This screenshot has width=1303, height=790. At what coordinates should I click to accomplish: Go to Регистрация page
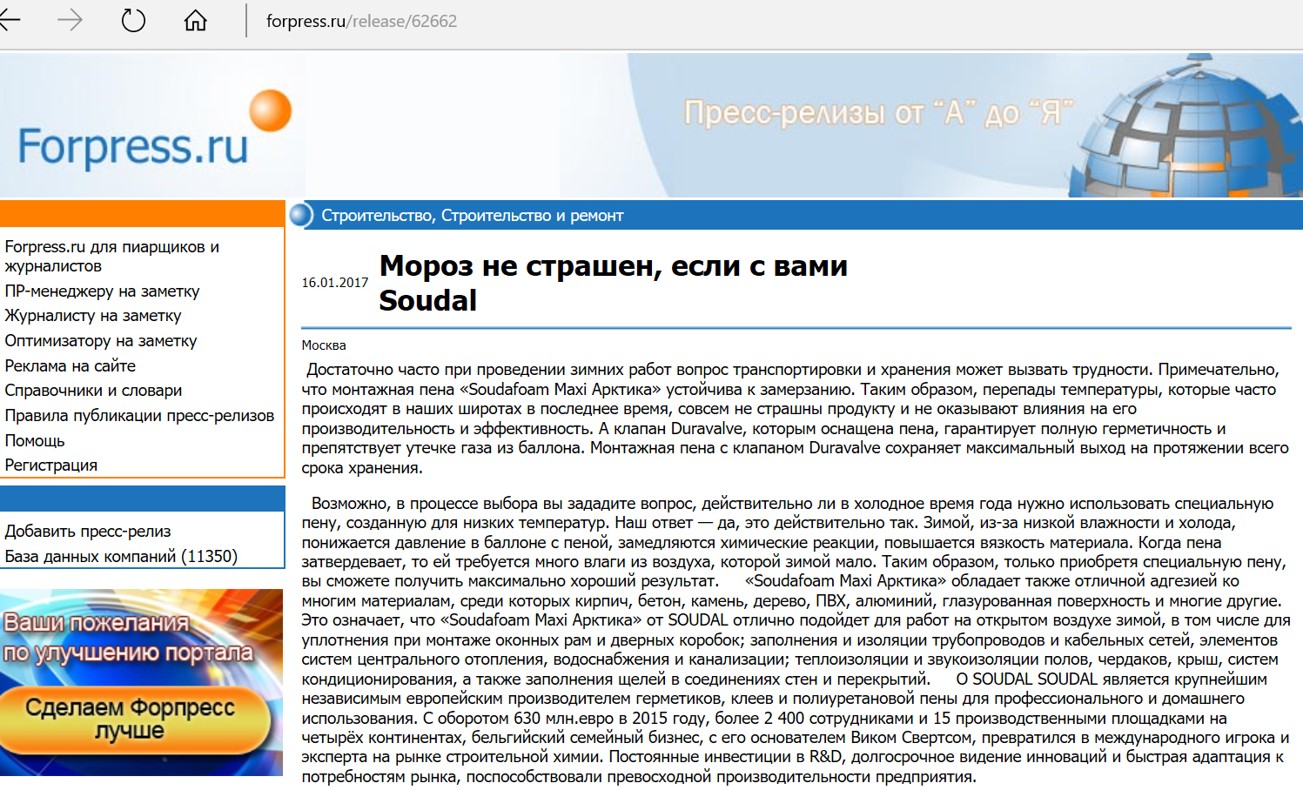tap(51, 465)
